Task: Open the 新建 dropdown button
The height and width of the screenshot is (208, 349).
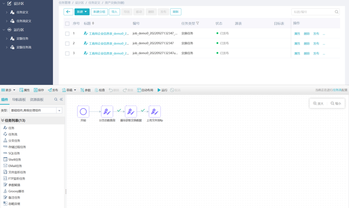Action: [82, 12]
